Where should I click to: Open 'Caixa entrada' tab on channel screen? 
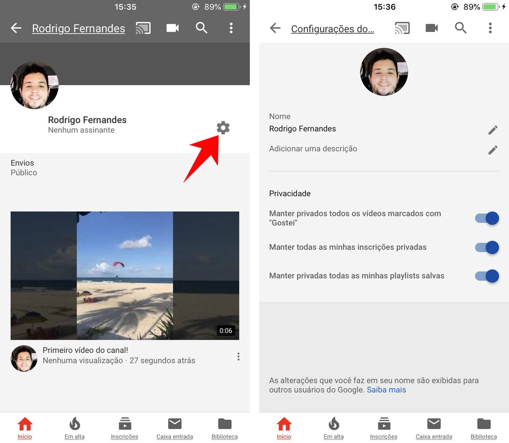point(175,428)
